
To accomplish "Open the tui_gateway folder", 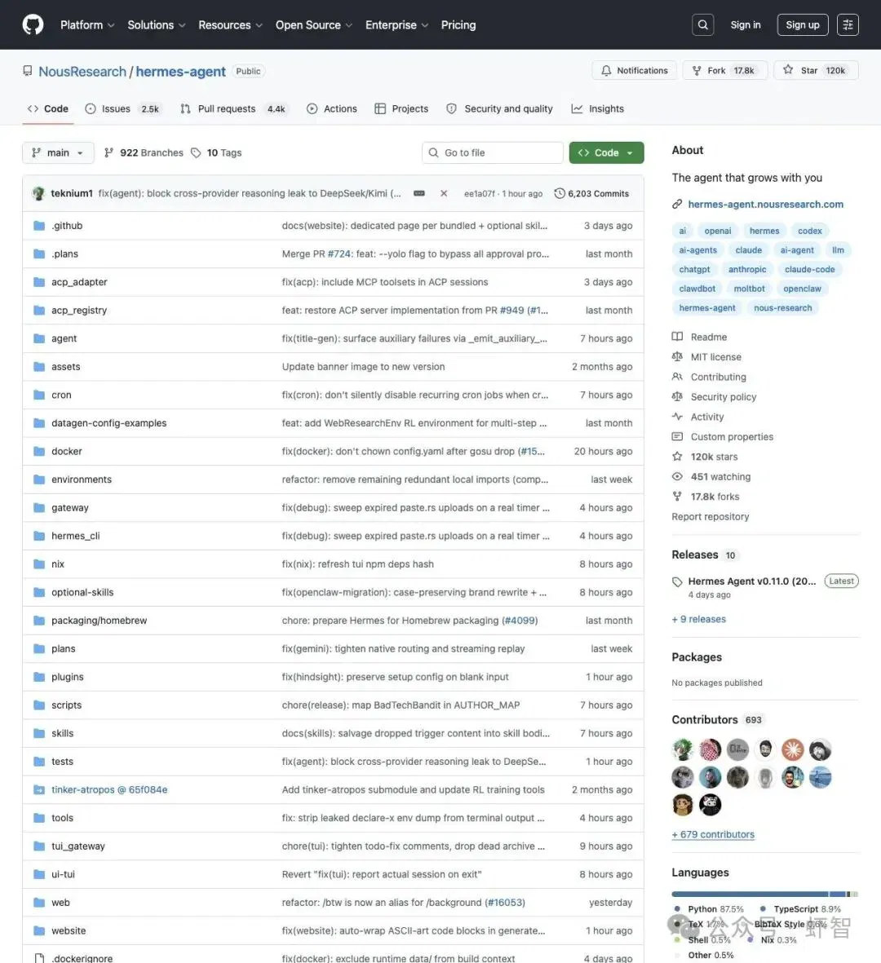I will coord(78,846).
